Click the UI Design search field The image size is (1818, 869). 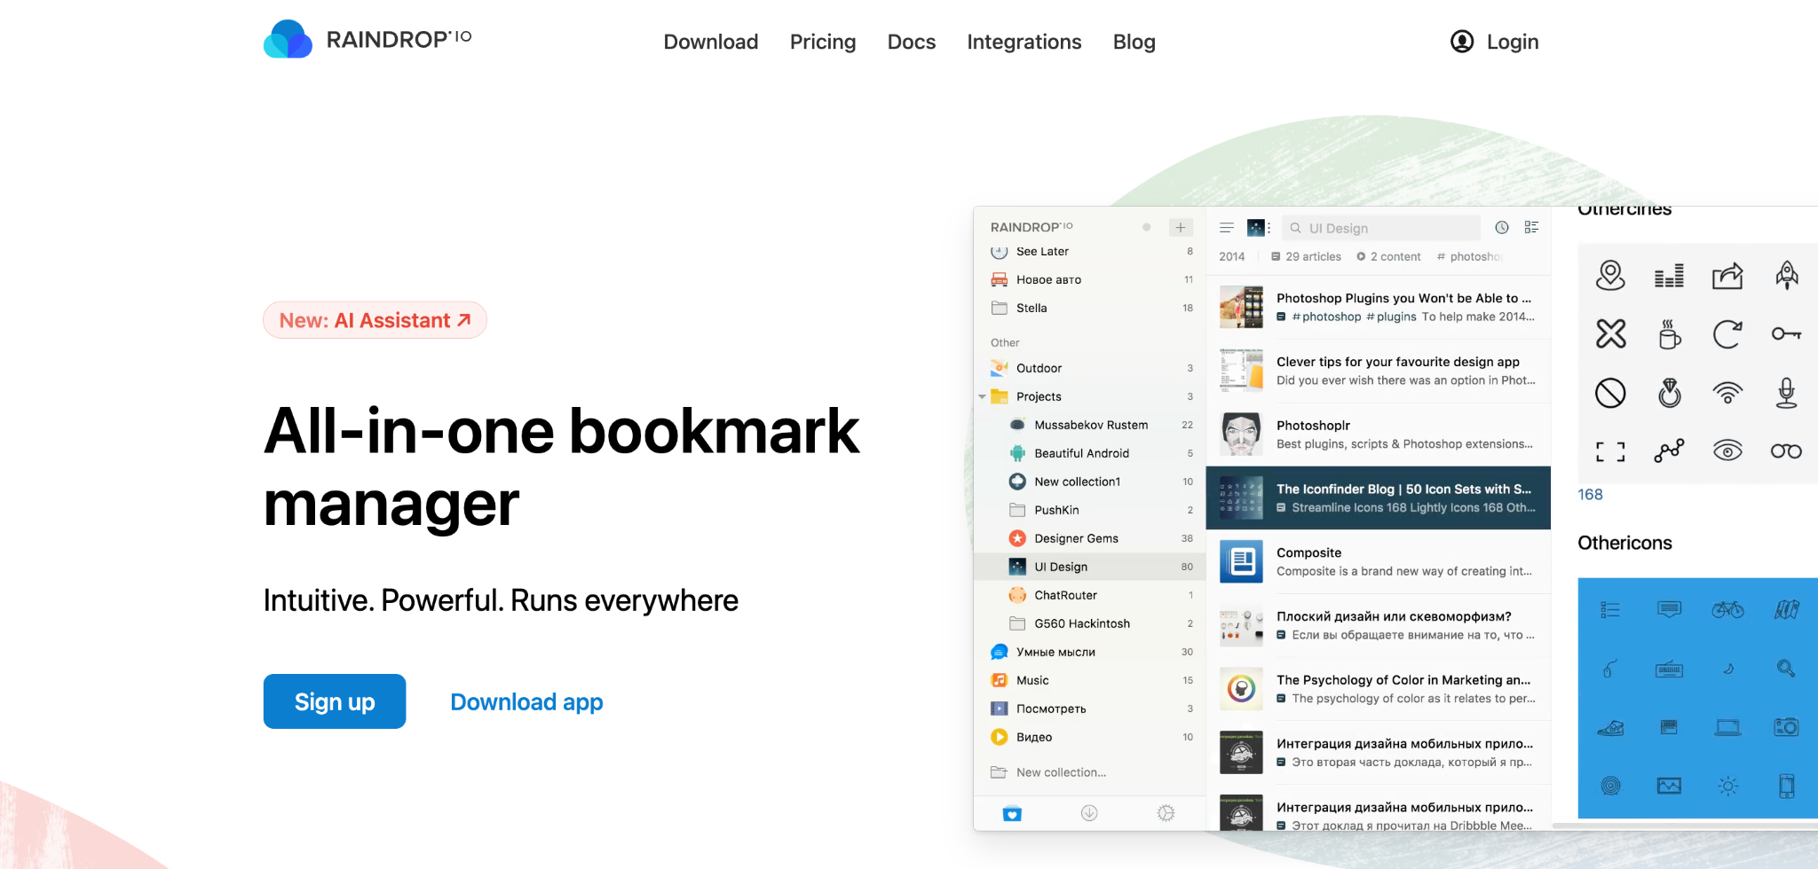[x=1380, y=228]
